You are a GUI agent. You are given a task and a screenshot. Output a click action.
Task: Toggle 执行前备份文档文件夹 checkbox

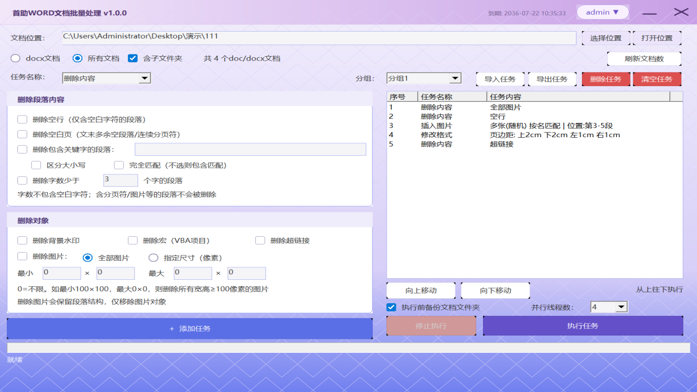[392, 307]
